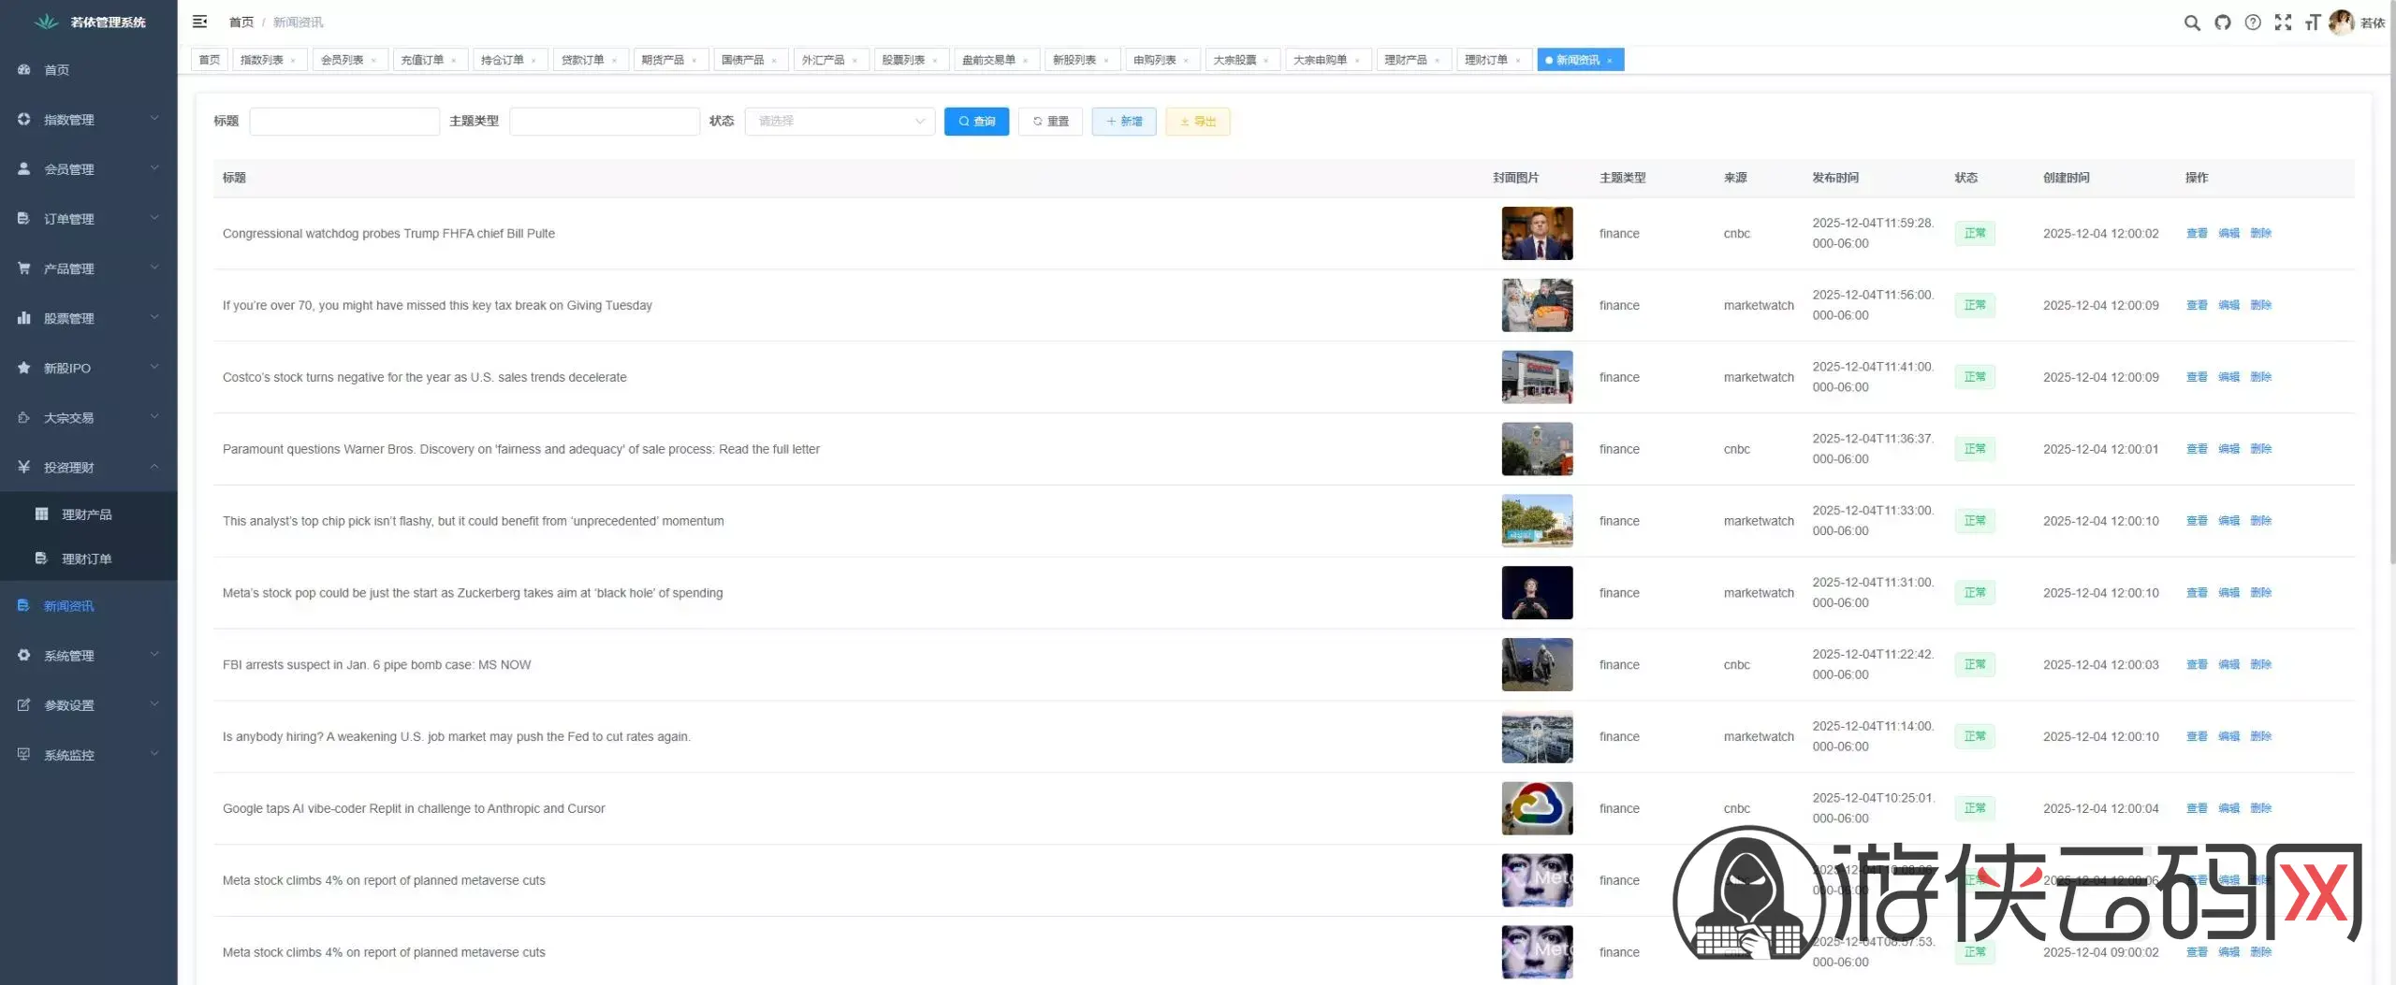Expand the 订单管理 sidebar menu
Image resolution: width=2396 pixels, height=985 pixels.
89,218
